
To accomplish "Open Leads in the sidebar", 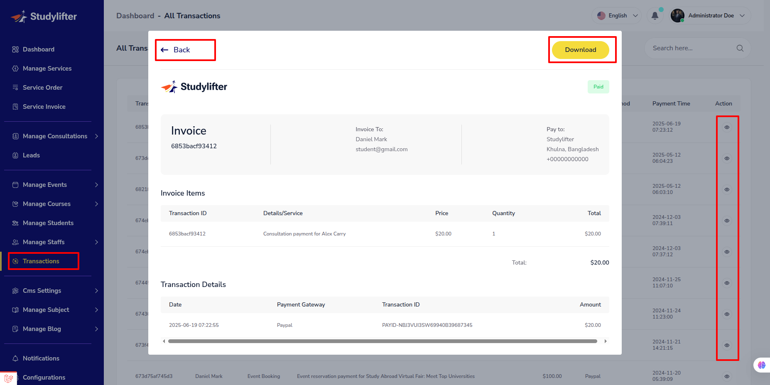I will click(x=31, y=155).
